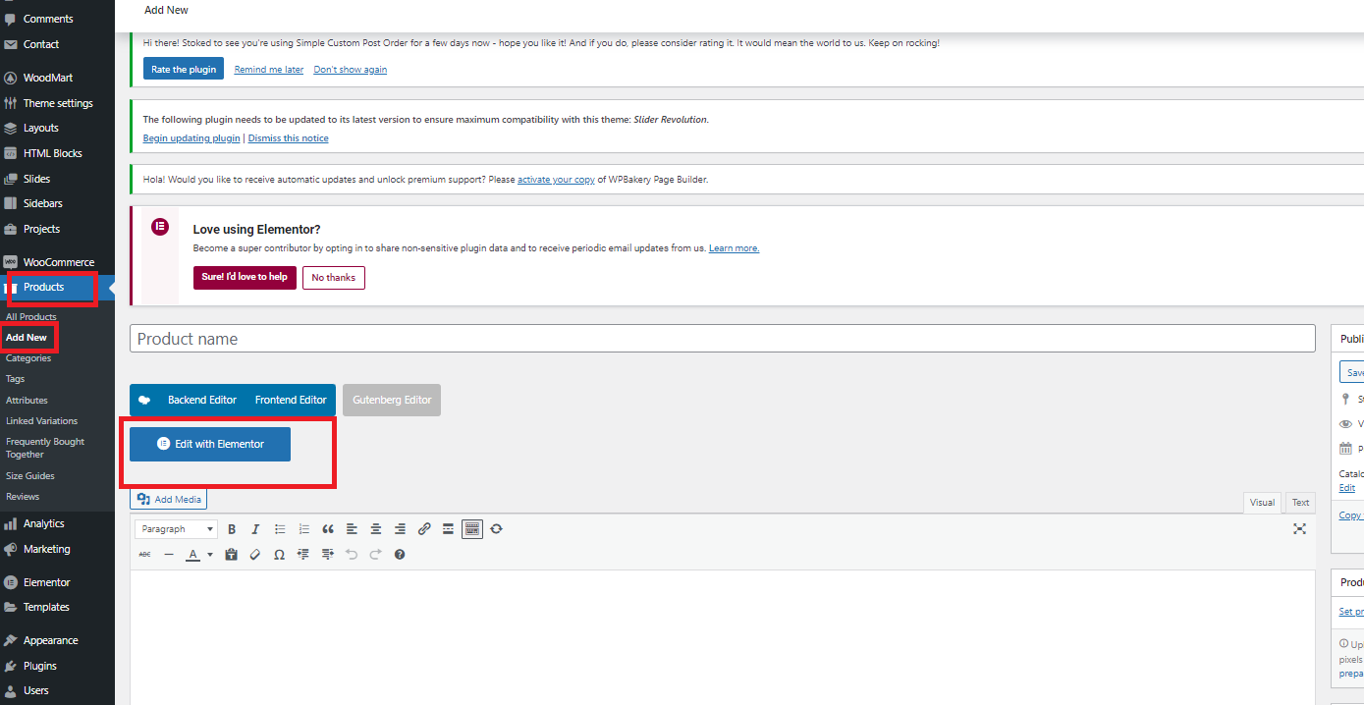Open Size Guides submenu
Image resolution: width=1364 pixels, height=705 pixels.
pyautogui.click(x=30, y=476)
